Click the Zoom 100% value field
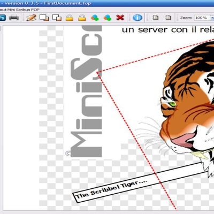Screen dimensions: 214x214 point(202,18)
